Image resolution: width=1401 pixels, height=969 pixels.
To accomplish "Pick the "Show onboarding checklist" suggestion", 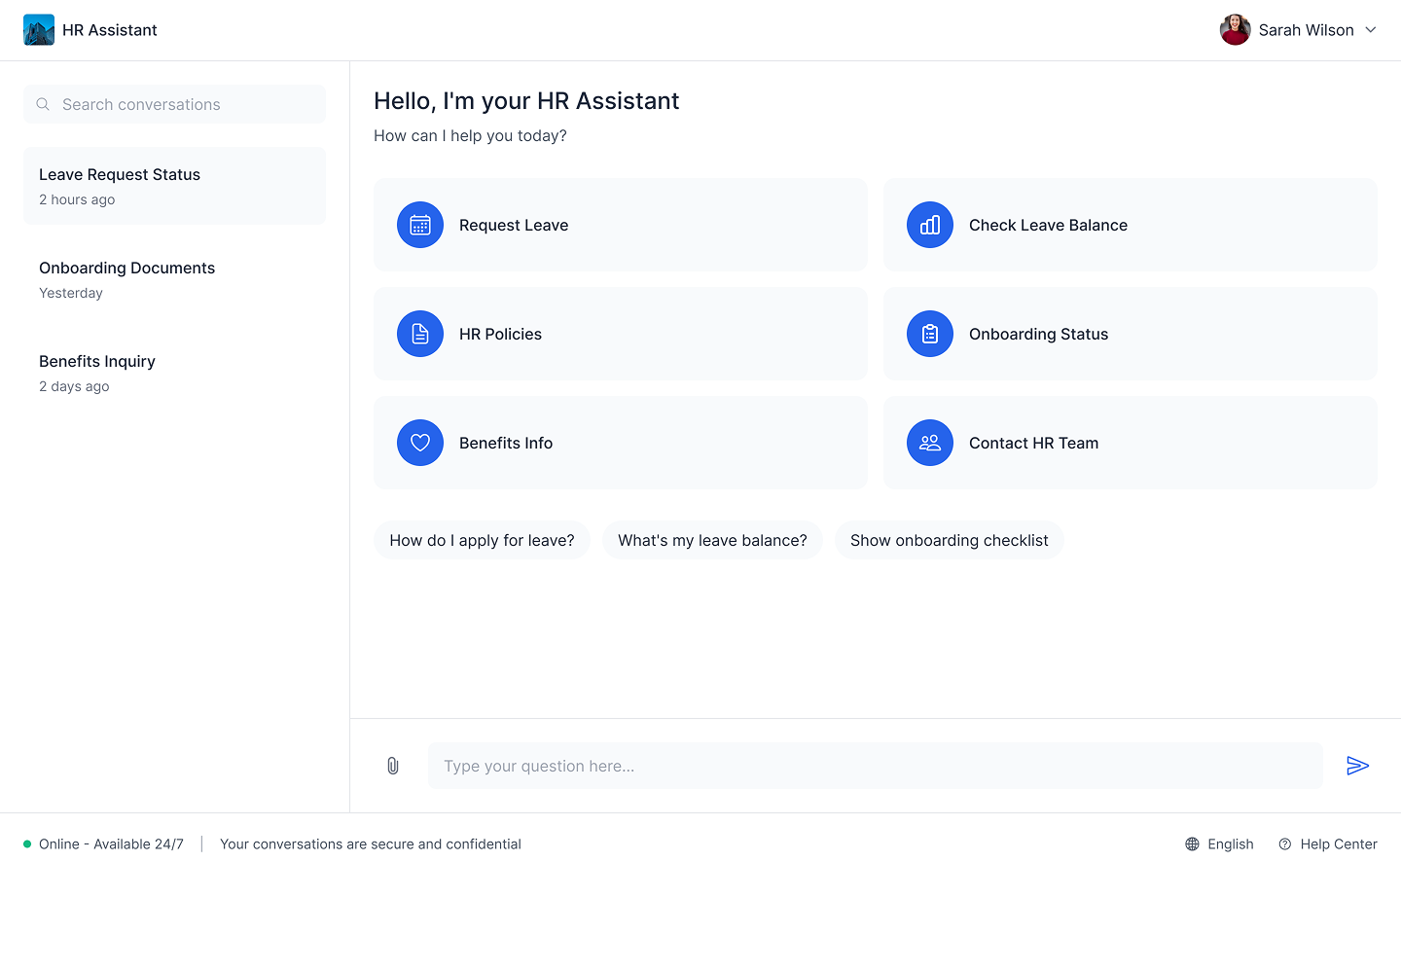I will [949, 540].
